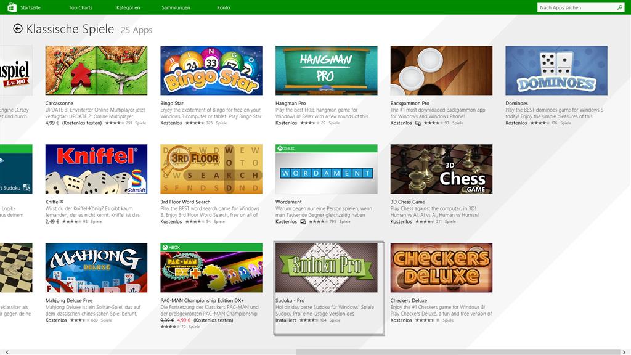Viewport: 631px width, 355px height.
Task: Click the '25 Apps' count label
Action: click(x=136, y=30)
